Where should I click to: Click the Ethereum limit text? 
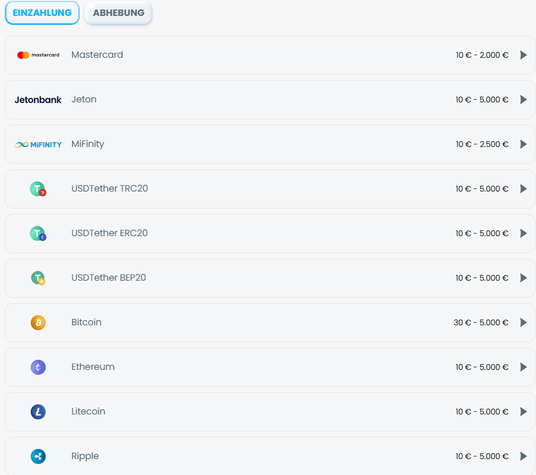pos(482,367)
